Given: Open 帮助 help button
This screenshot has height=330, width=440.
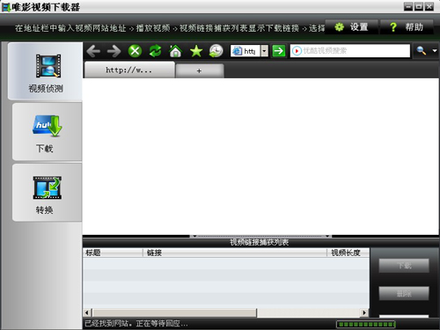Looking at the screenshot, I should coord(407,27).
